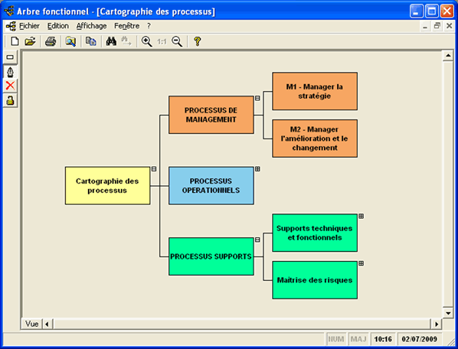The height and width of the screenshot is (349, 458).
Task: Toggle the pen edit mode tool
Action: click(x=10, y=72)
